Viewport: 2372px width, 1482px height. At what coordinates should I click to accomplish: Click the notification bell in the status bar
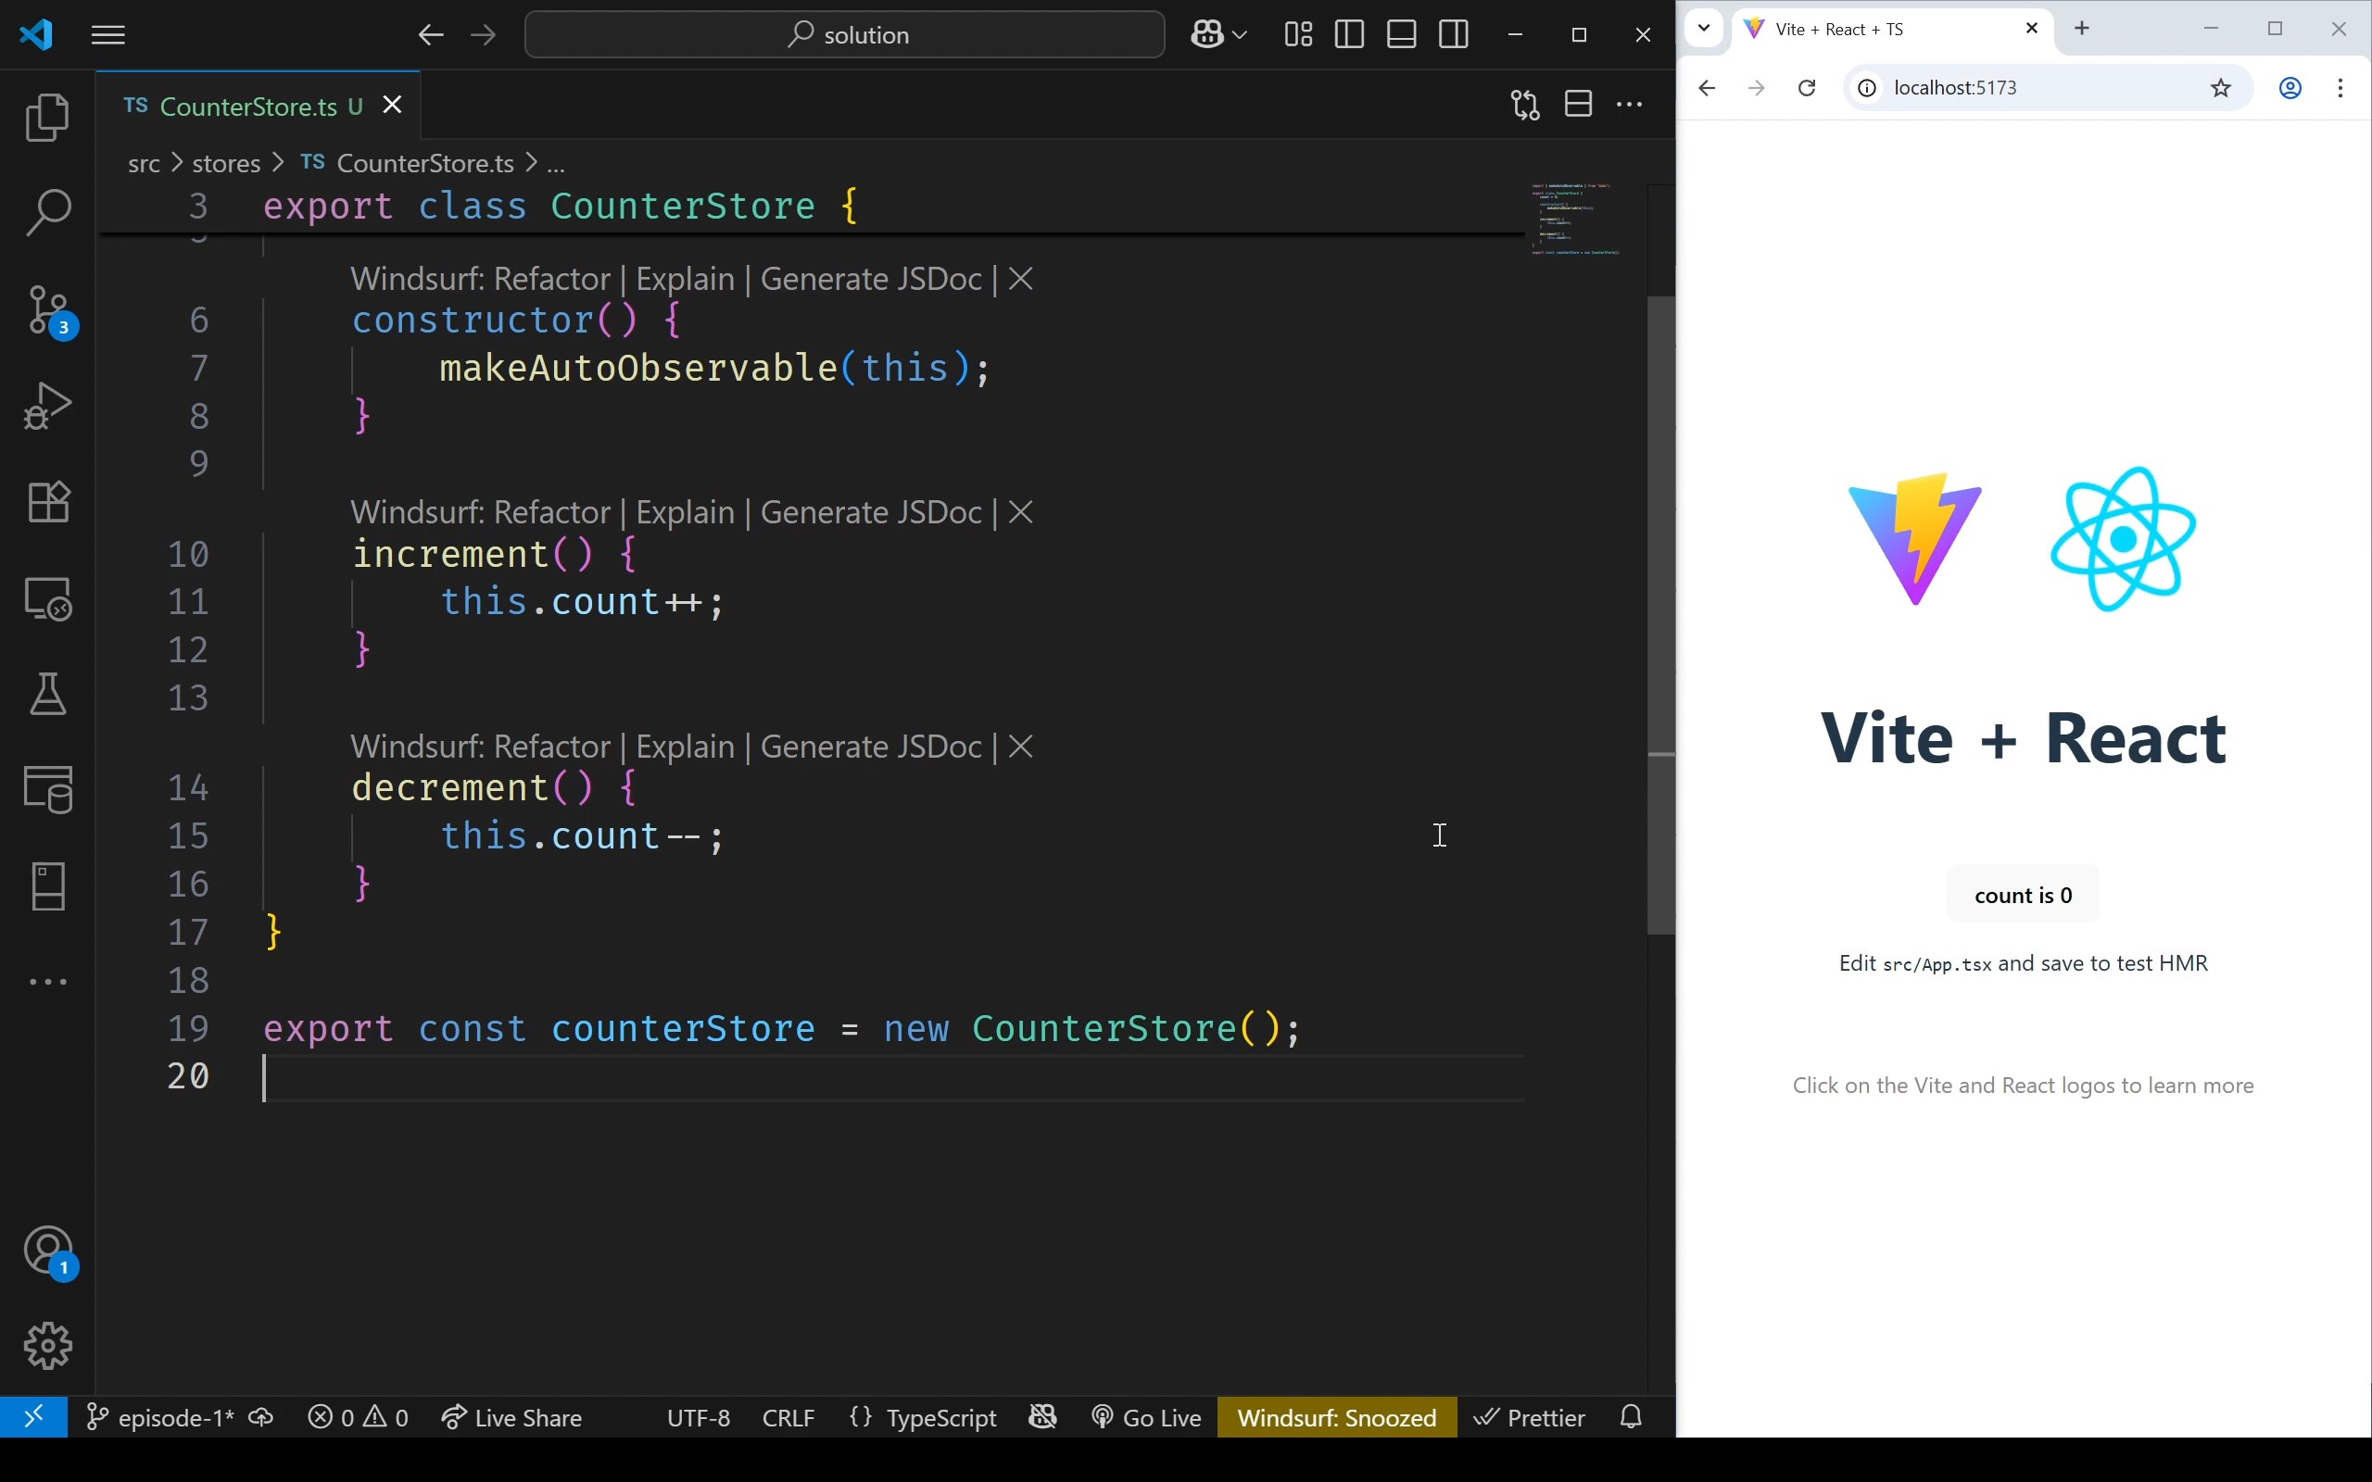click(1629, 1416)
